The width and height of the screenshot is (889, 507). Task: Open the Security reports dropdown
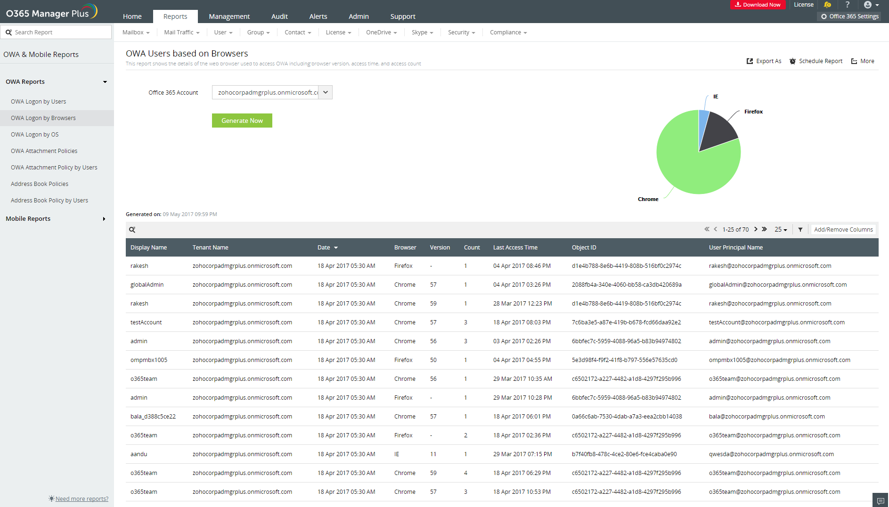click(x=461, y=32)
